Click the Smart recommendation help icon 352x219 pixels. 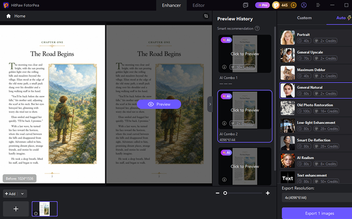point(257,28)
